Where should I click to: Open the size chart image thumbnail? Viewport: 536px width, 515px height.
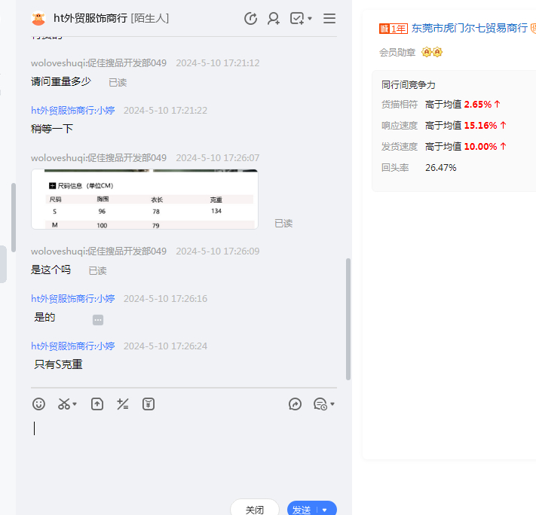[x=144, y=199]
